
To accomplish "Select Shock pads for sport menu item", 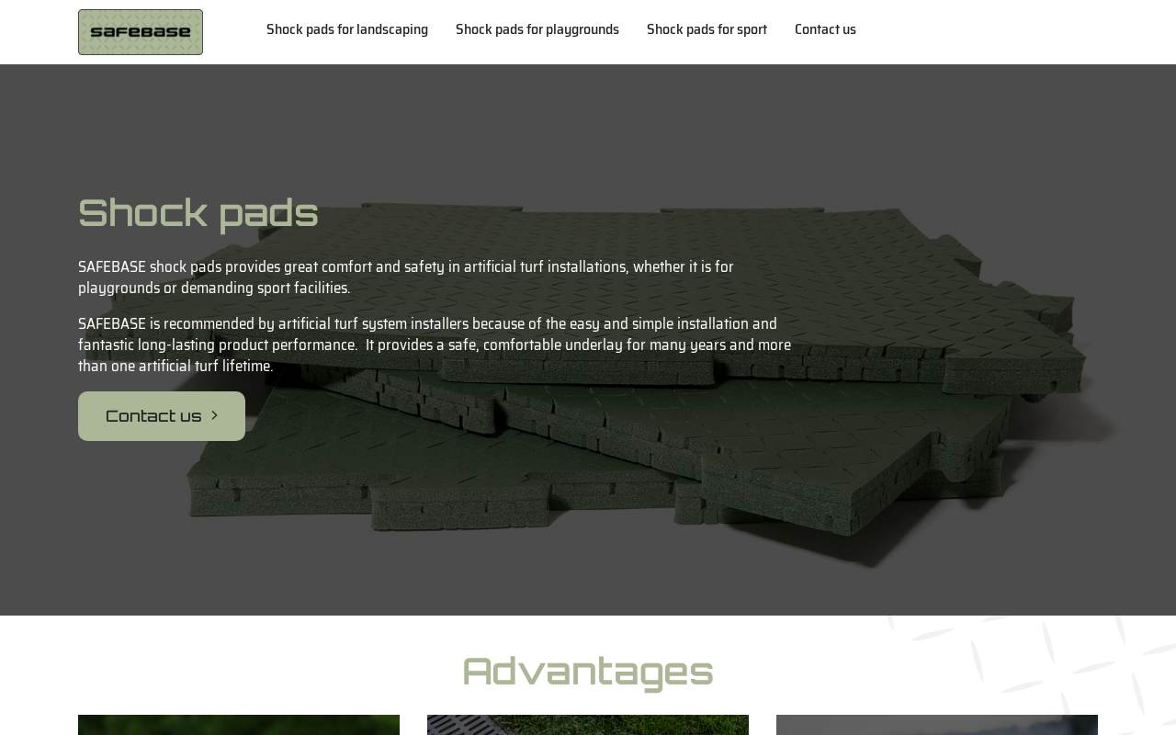I will (x=707, y=29).
